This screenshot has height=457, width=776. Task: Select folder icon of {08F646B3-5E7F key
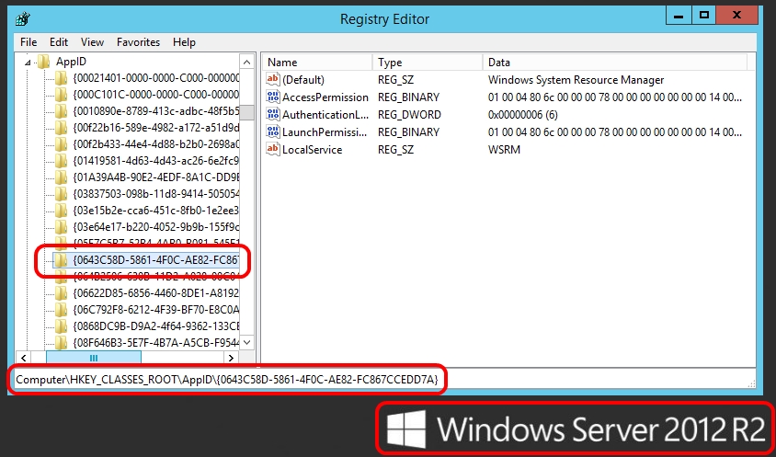pyautogui.click(x=61, y=342)
